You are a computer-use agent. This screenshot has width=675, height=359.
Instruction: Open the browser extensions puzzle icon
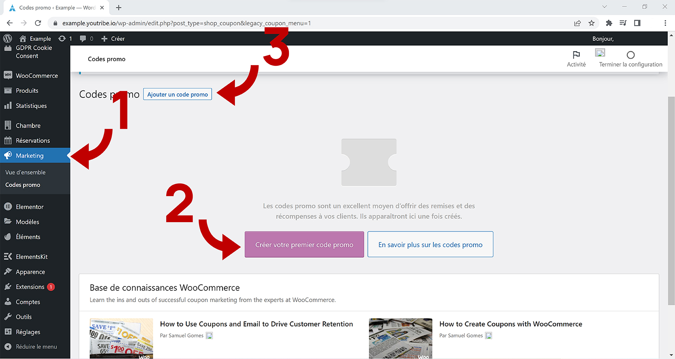coord(609,23)
